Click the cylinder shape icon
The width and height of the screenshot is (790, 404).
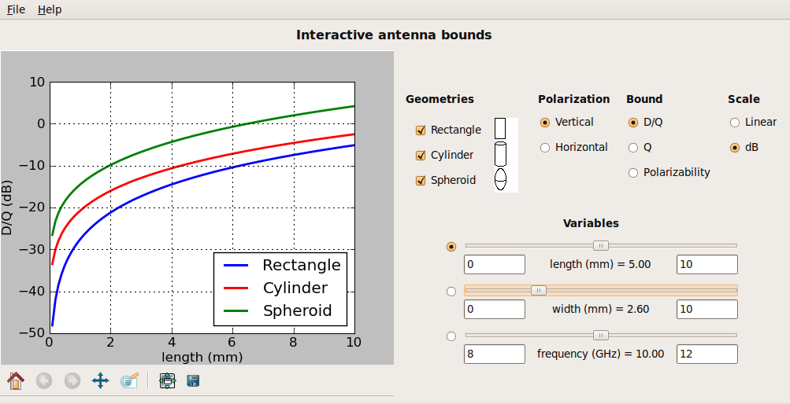coord(500,154)
